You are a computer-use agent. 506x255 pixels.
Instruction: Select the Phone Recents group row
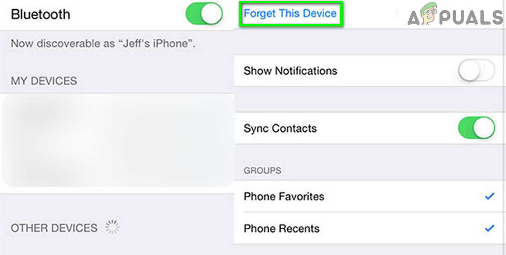click(370, 228)
